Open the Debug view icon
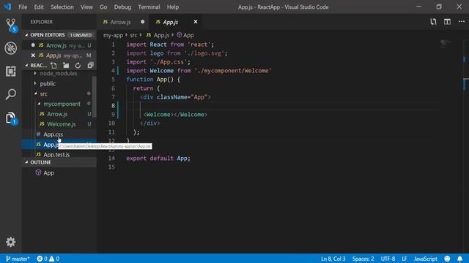469x263 pixels. (11, 48)
